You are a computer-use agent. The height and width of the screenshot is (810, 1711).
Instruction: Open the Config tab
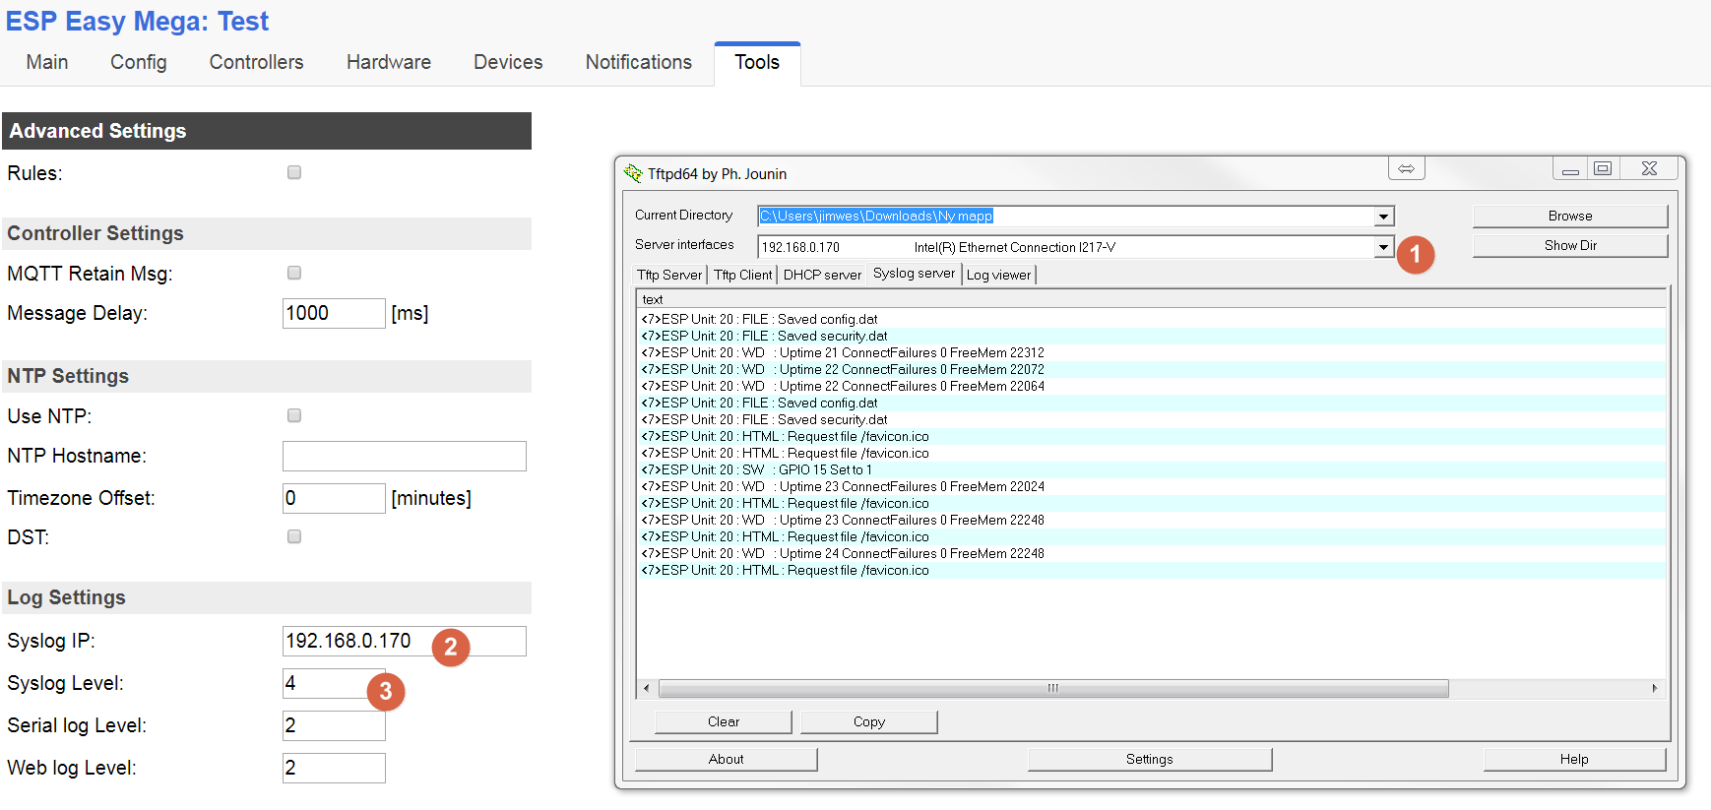[139, 62]
